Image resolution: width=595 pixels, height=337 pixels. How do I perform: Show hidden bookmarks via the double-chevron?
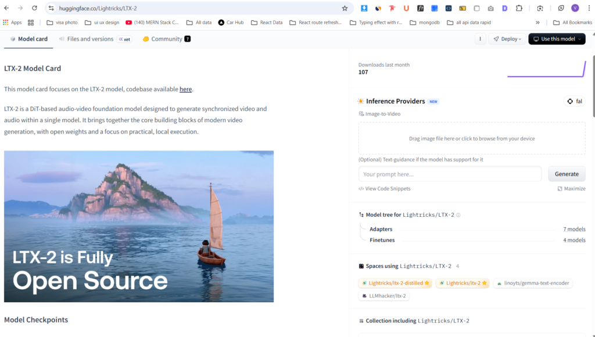537,23
